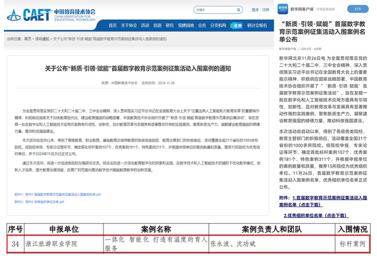Viewport: 377px width, 261px height.
Task: Click 活动通知 in the breadcrumb
Action: coord(42,39)
